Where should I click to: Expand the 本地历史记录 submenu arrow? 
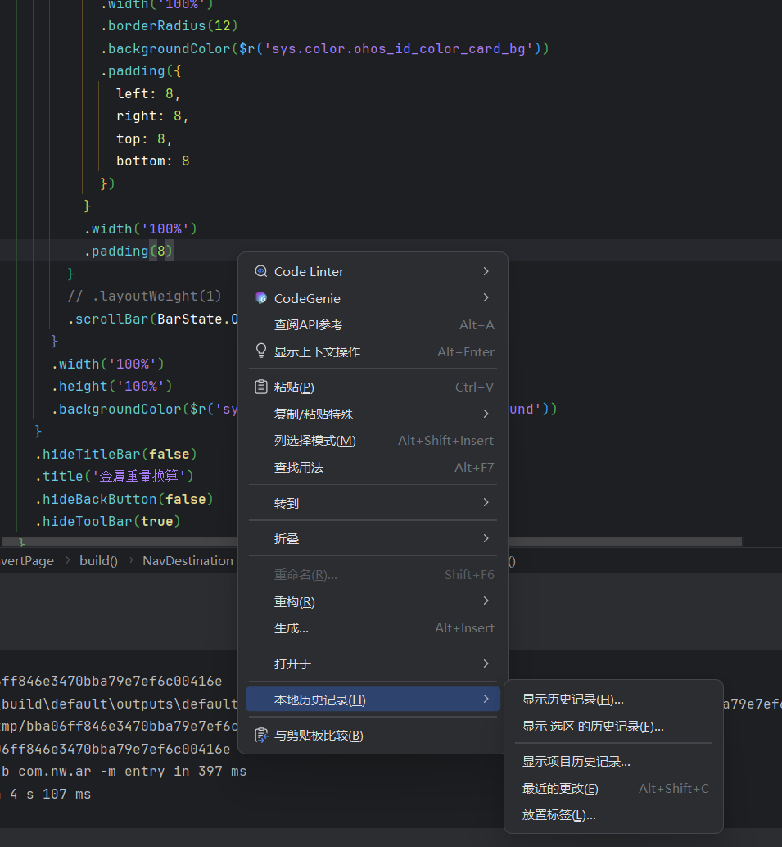(x=486, y=699)
